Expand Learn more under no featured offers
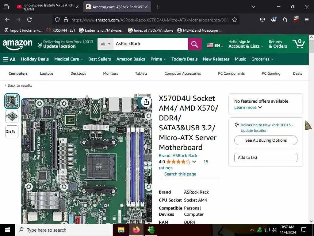Image resolution: width=314 pixels, height=236 pixels. coord(248,107)
